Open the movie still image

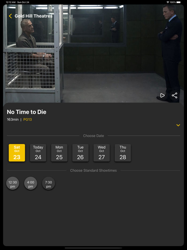pos(93,54)
